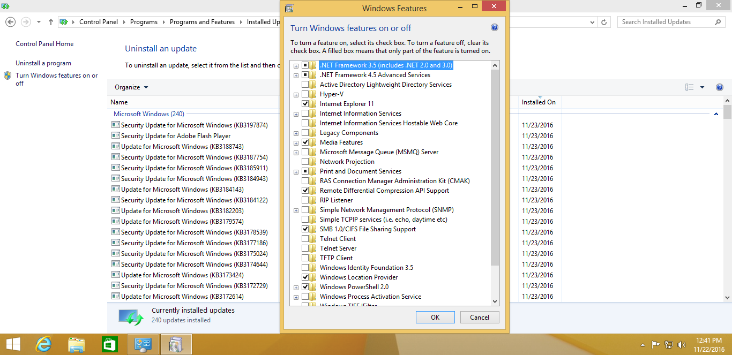Viewport: 732px width, 355px height.
Task: Click the Start button on taskbar
Action: click(13, 344)
